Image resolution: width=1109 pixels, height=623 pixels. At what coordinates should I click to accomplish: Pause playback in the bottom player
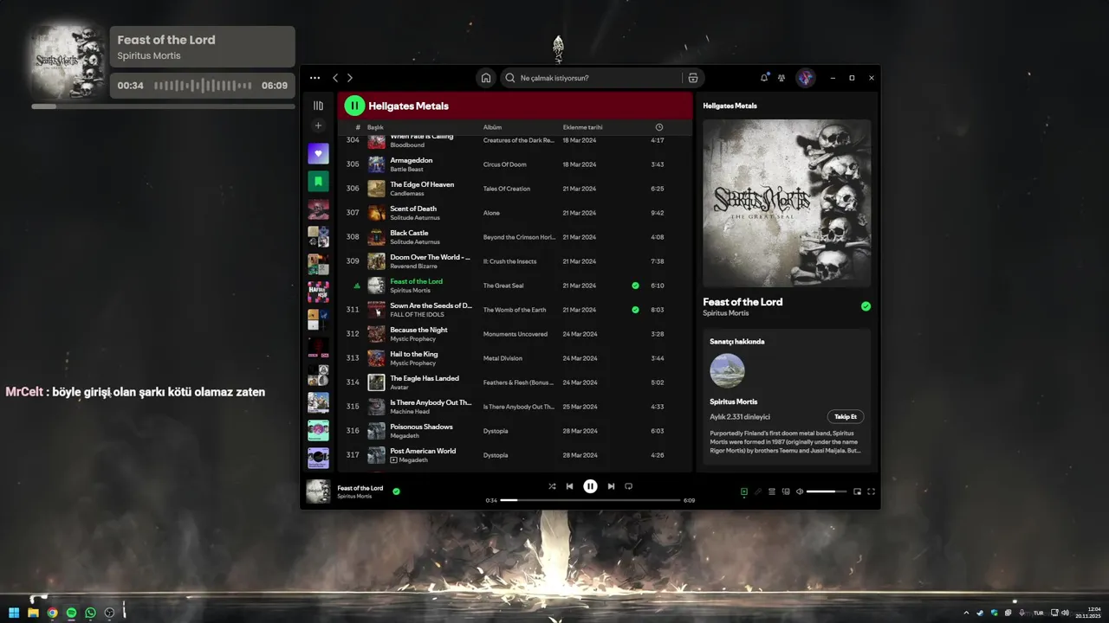(590, 486)
